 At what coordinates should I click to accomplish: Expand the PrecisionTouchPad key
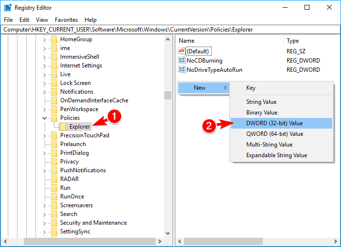[x=44, y=136]
